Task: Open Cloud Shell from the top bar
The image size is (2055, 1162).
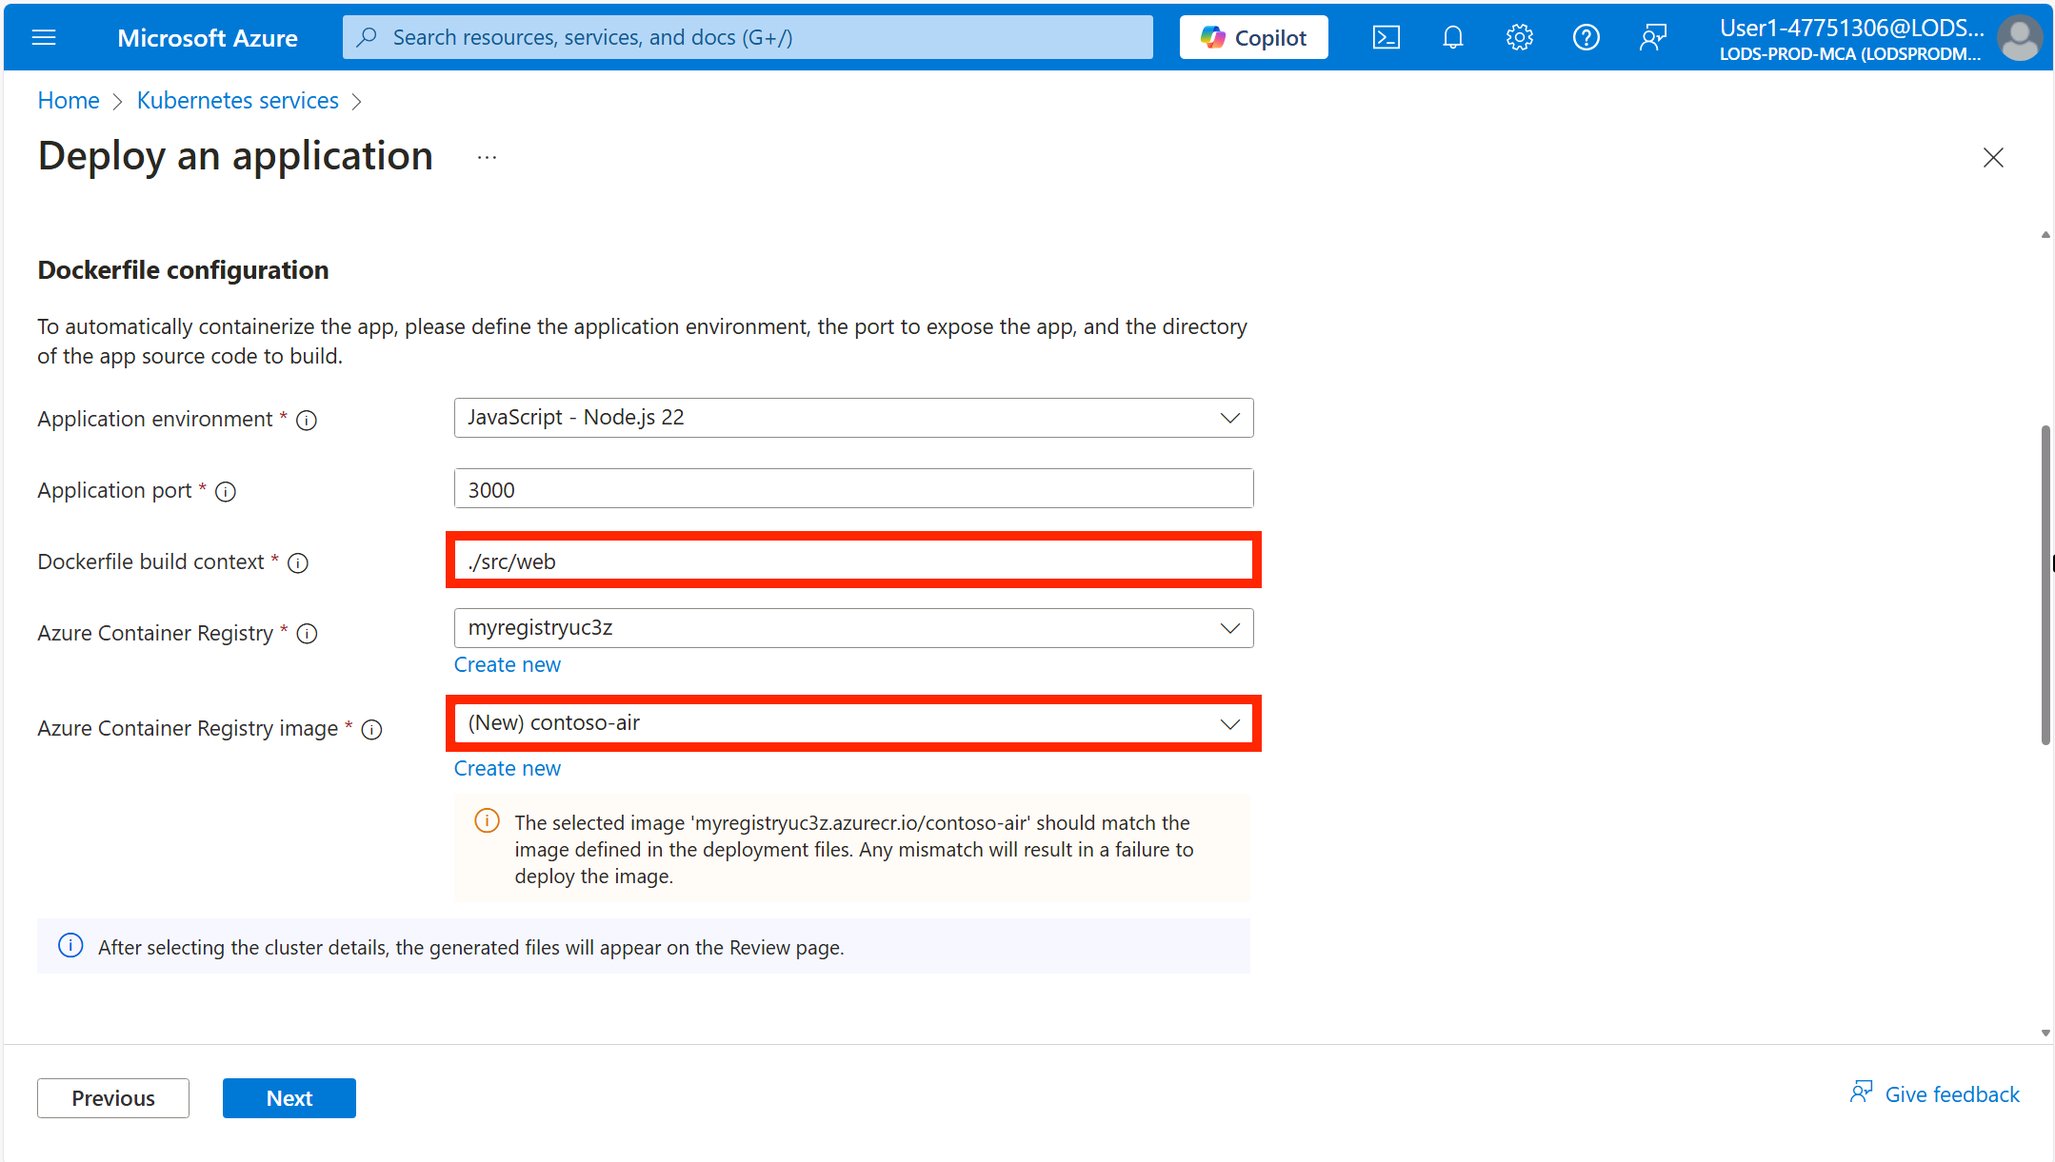Action: 1386,37
